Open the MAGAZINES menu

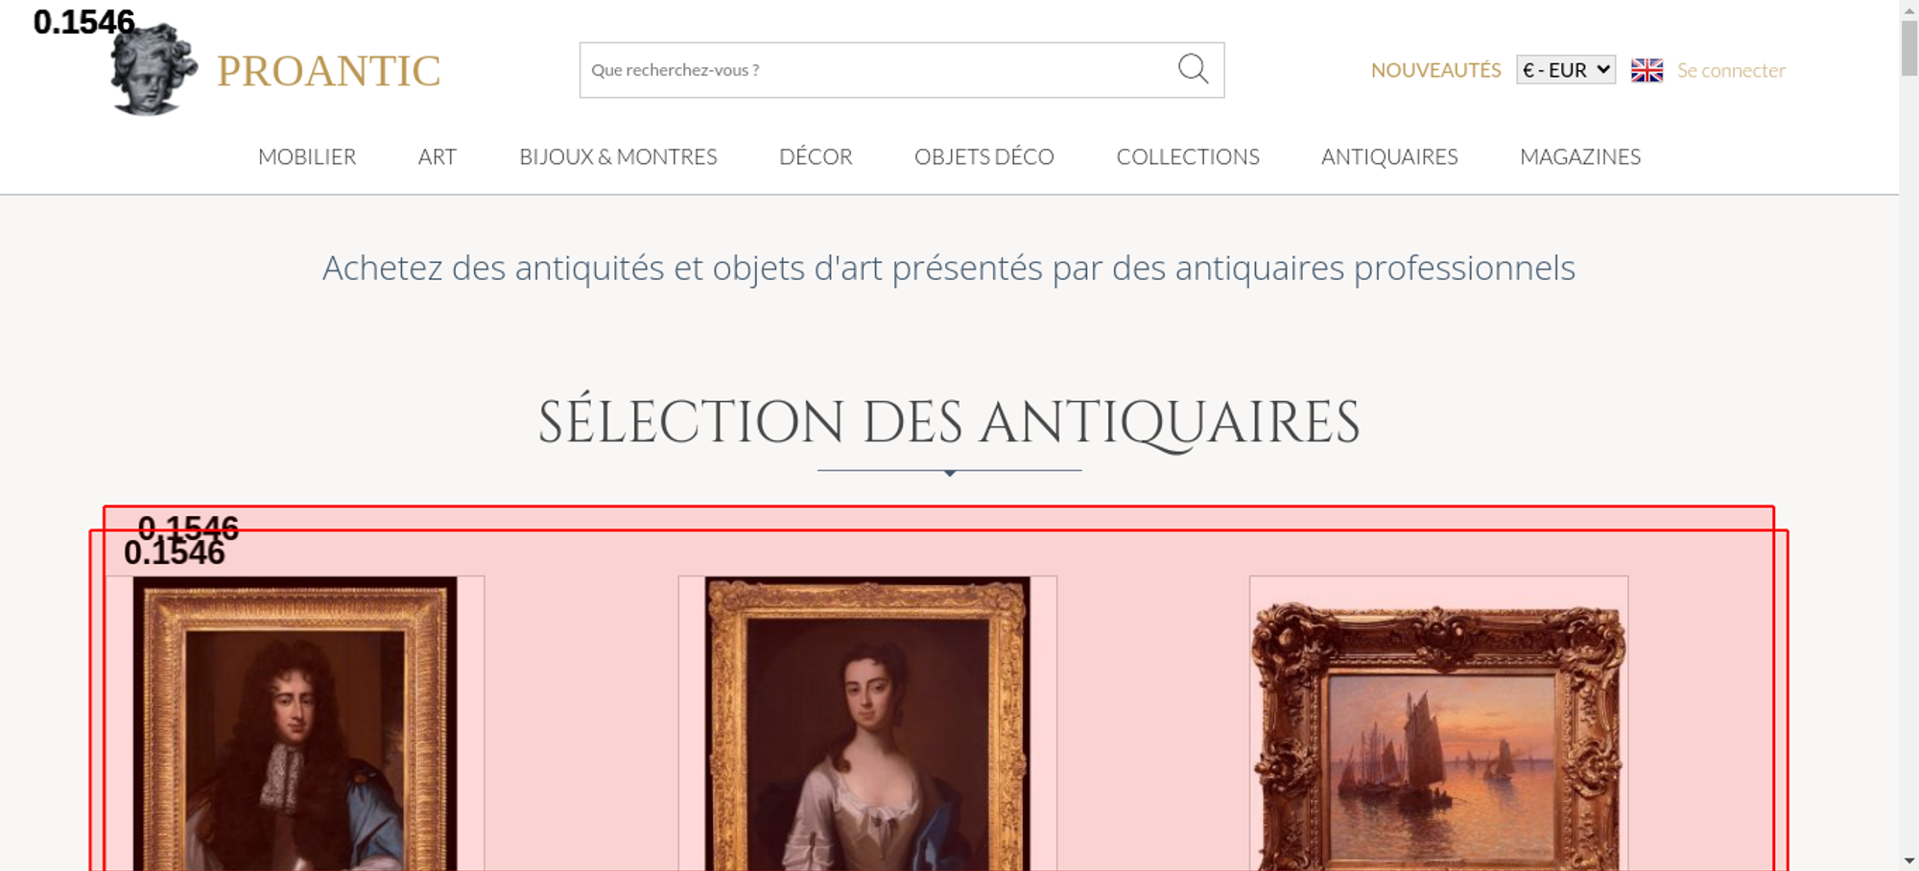tap(1580, 156)
